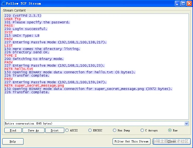The width and height of the screenshot is (193, 148).
Task: Click the '150 Opening' line for super_secret_message.png
Action: 88,89
